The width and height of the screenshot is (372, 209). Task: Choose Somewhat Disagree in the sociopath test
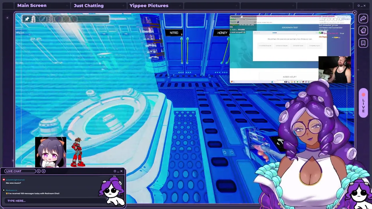point(282,46)
